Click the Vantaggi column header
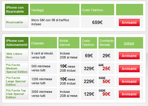Screen dimensions: 148x106 pyautogui.click(x=55, y=9)
